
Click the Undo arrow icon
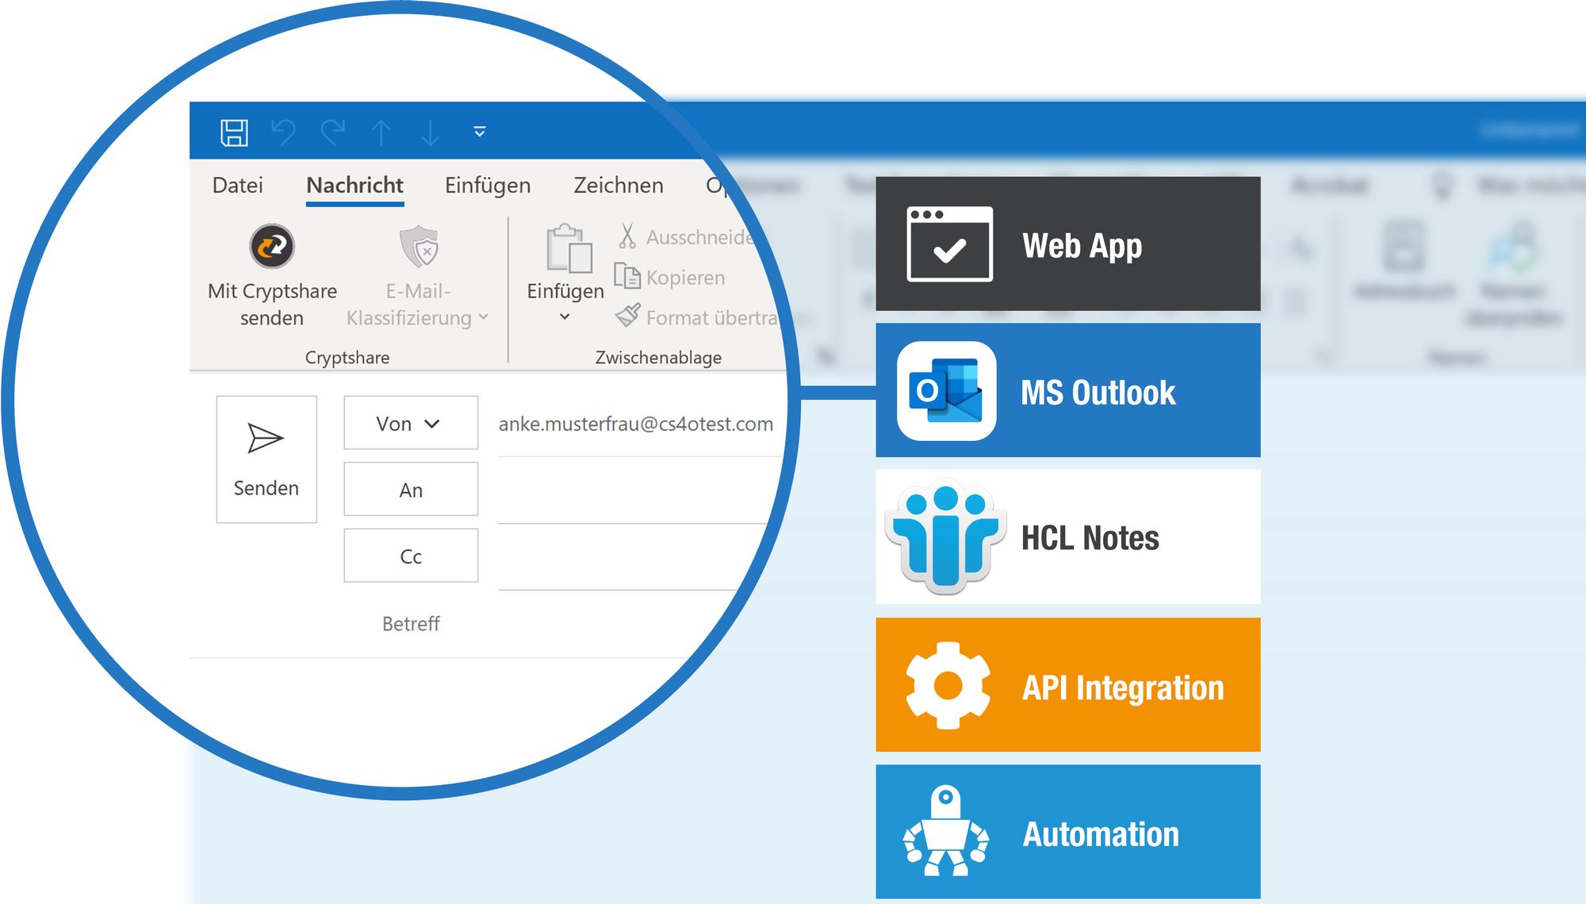283,132
